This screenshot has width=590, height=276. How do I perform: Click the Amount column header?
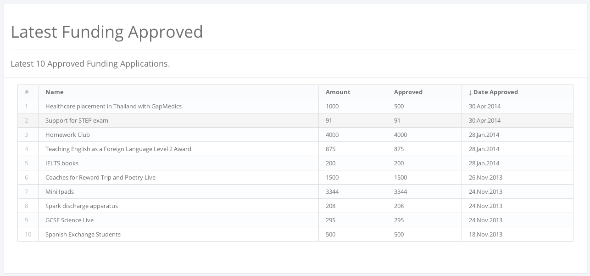[338, 92]
